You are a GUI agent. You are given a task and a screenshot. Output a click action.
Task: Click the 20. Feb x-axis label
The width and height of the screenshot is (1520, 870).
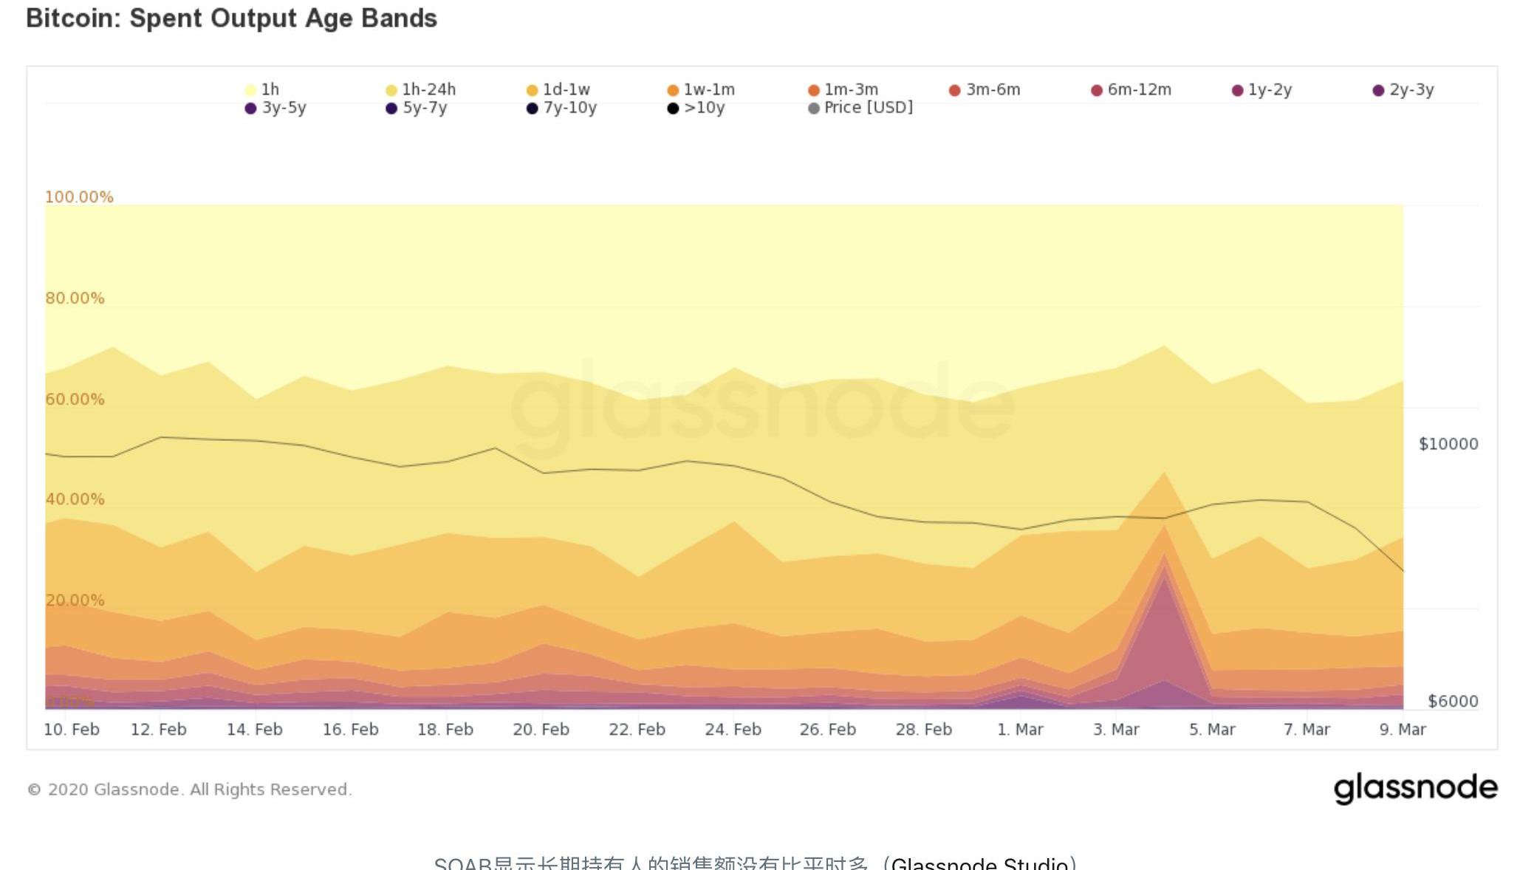pos(541,730)
